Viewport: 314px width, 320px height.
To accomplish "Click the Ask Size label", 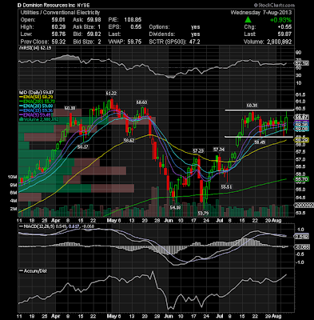I will [x=84, y=27].
